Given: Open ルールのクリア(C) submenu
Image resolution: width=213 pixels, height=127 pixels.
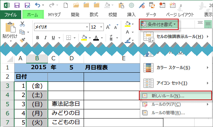Looking at the screenshot, I should [x=176, y=104].
